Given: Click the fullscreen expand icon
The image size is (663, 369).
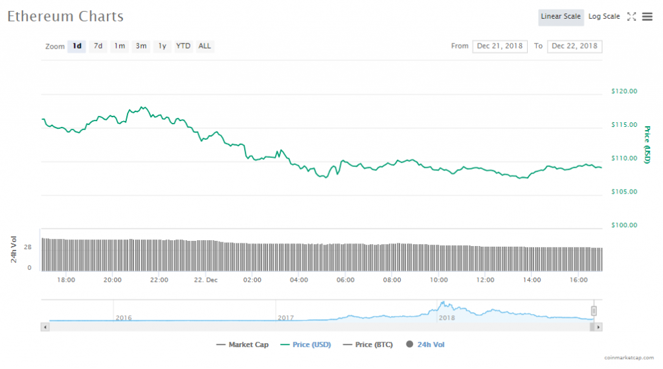Looking at the screenshot, I should click(x=632, y=17).
